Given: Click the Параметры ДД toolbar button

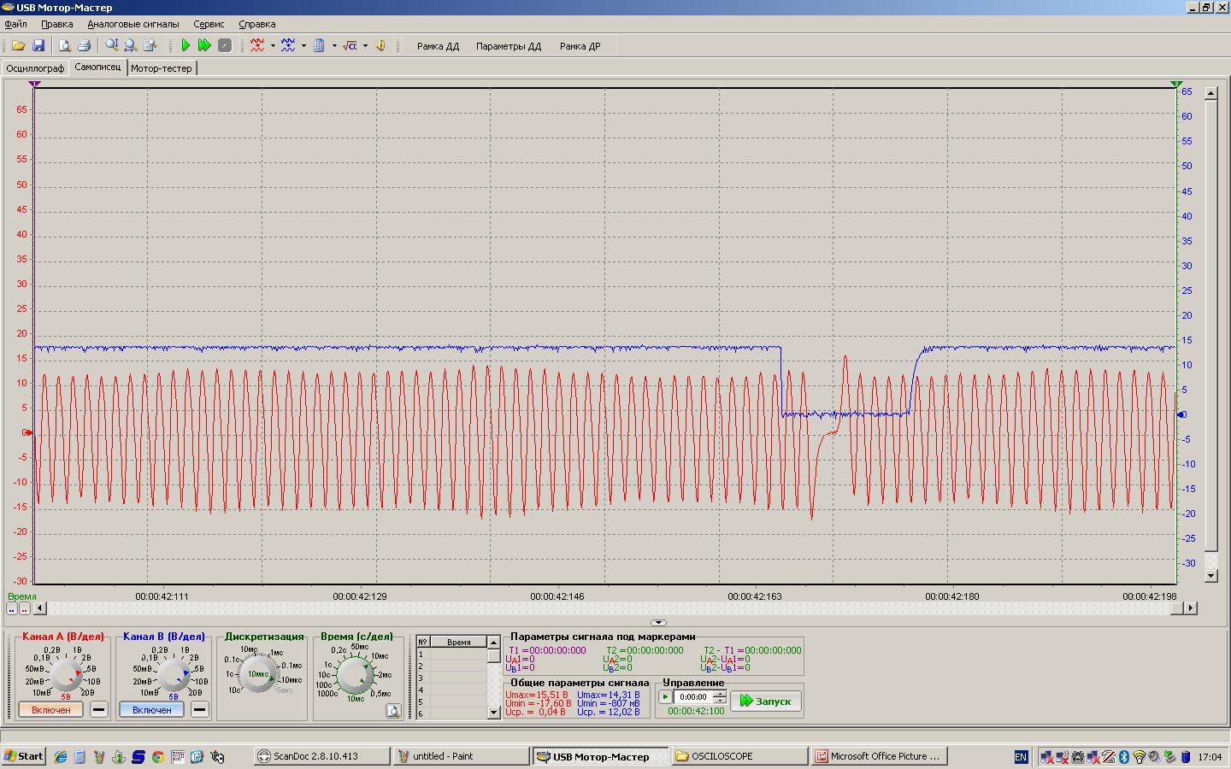Looking at the screenshot, I should coord(509,46).
